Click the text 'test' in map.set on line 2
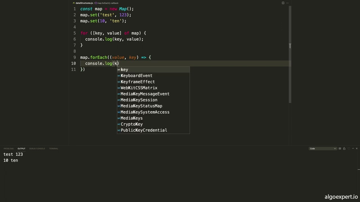This screenshot has height=202, width=360. point(107,15)
